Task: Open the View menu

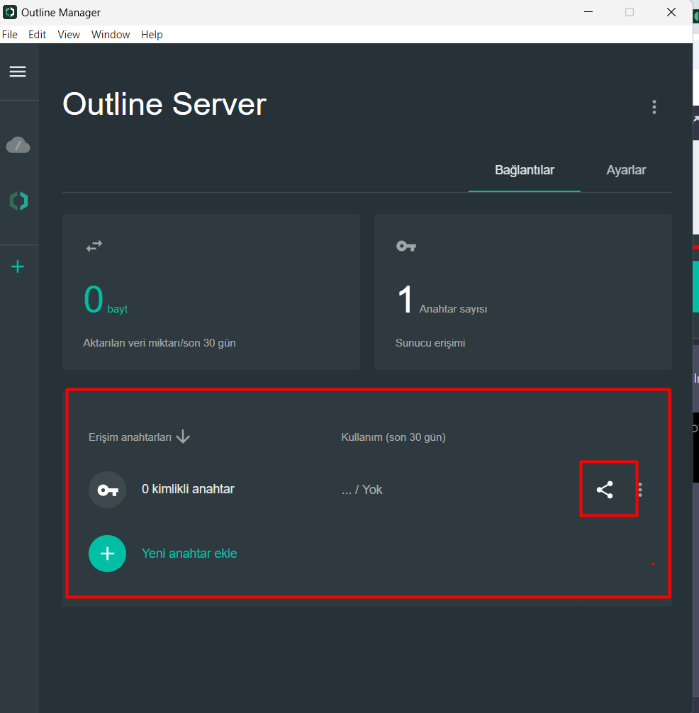Action: point(69,35)
